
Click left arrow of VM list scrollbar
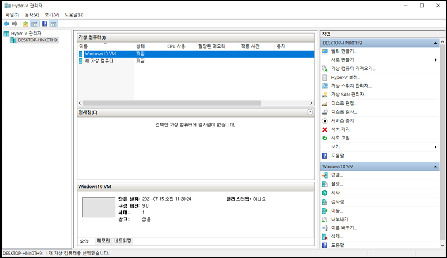(x=80, y=103)
